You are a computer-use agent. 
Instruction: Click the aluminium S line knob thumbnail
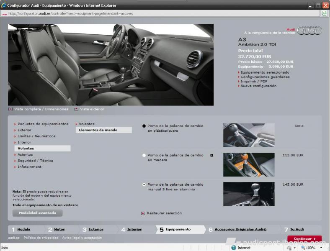pos(249,194)
